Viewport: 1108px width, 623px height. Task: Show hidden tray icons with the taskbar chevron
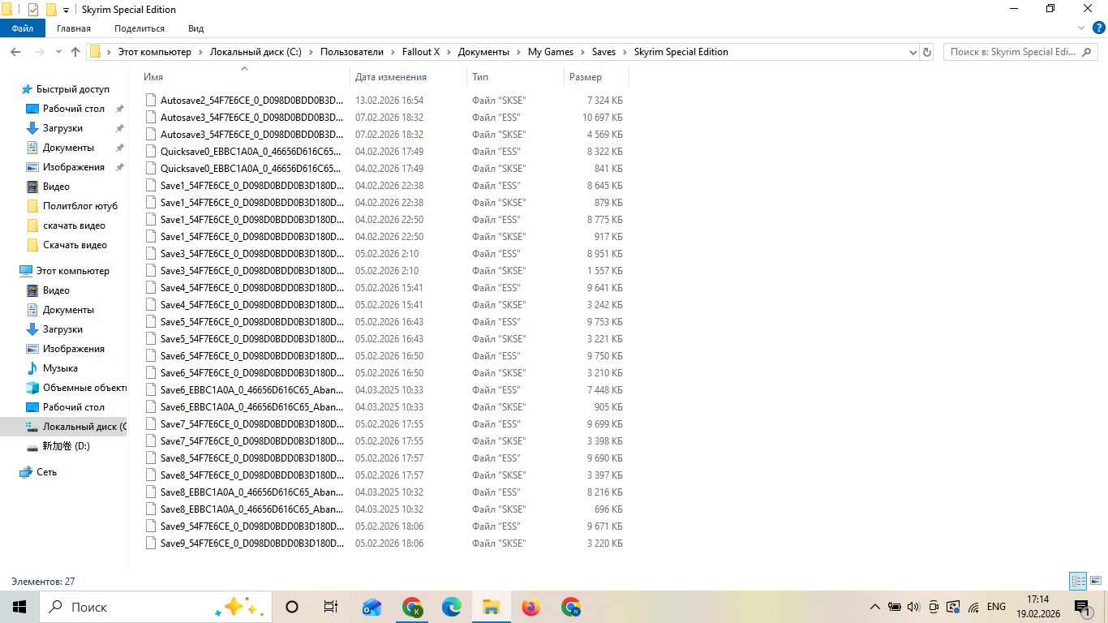tap(874, 607)
